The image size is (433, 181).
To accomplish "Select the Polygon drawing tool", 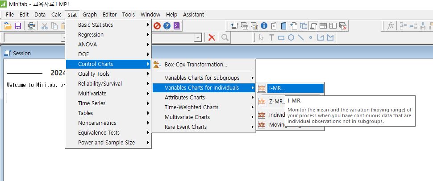I will pos(330,37).
